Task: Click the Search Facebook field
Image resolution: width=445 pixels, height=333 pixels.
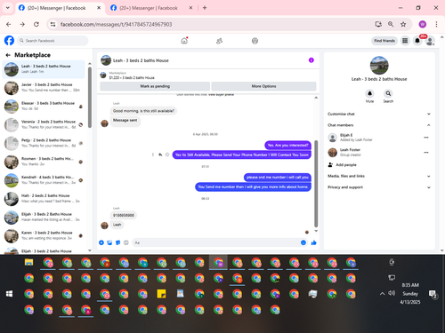Action: coord(53,41)
